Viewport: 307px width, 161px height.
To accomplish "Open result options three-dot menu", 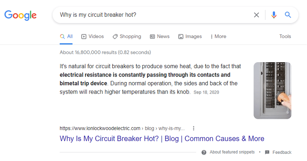I will 194,128.
